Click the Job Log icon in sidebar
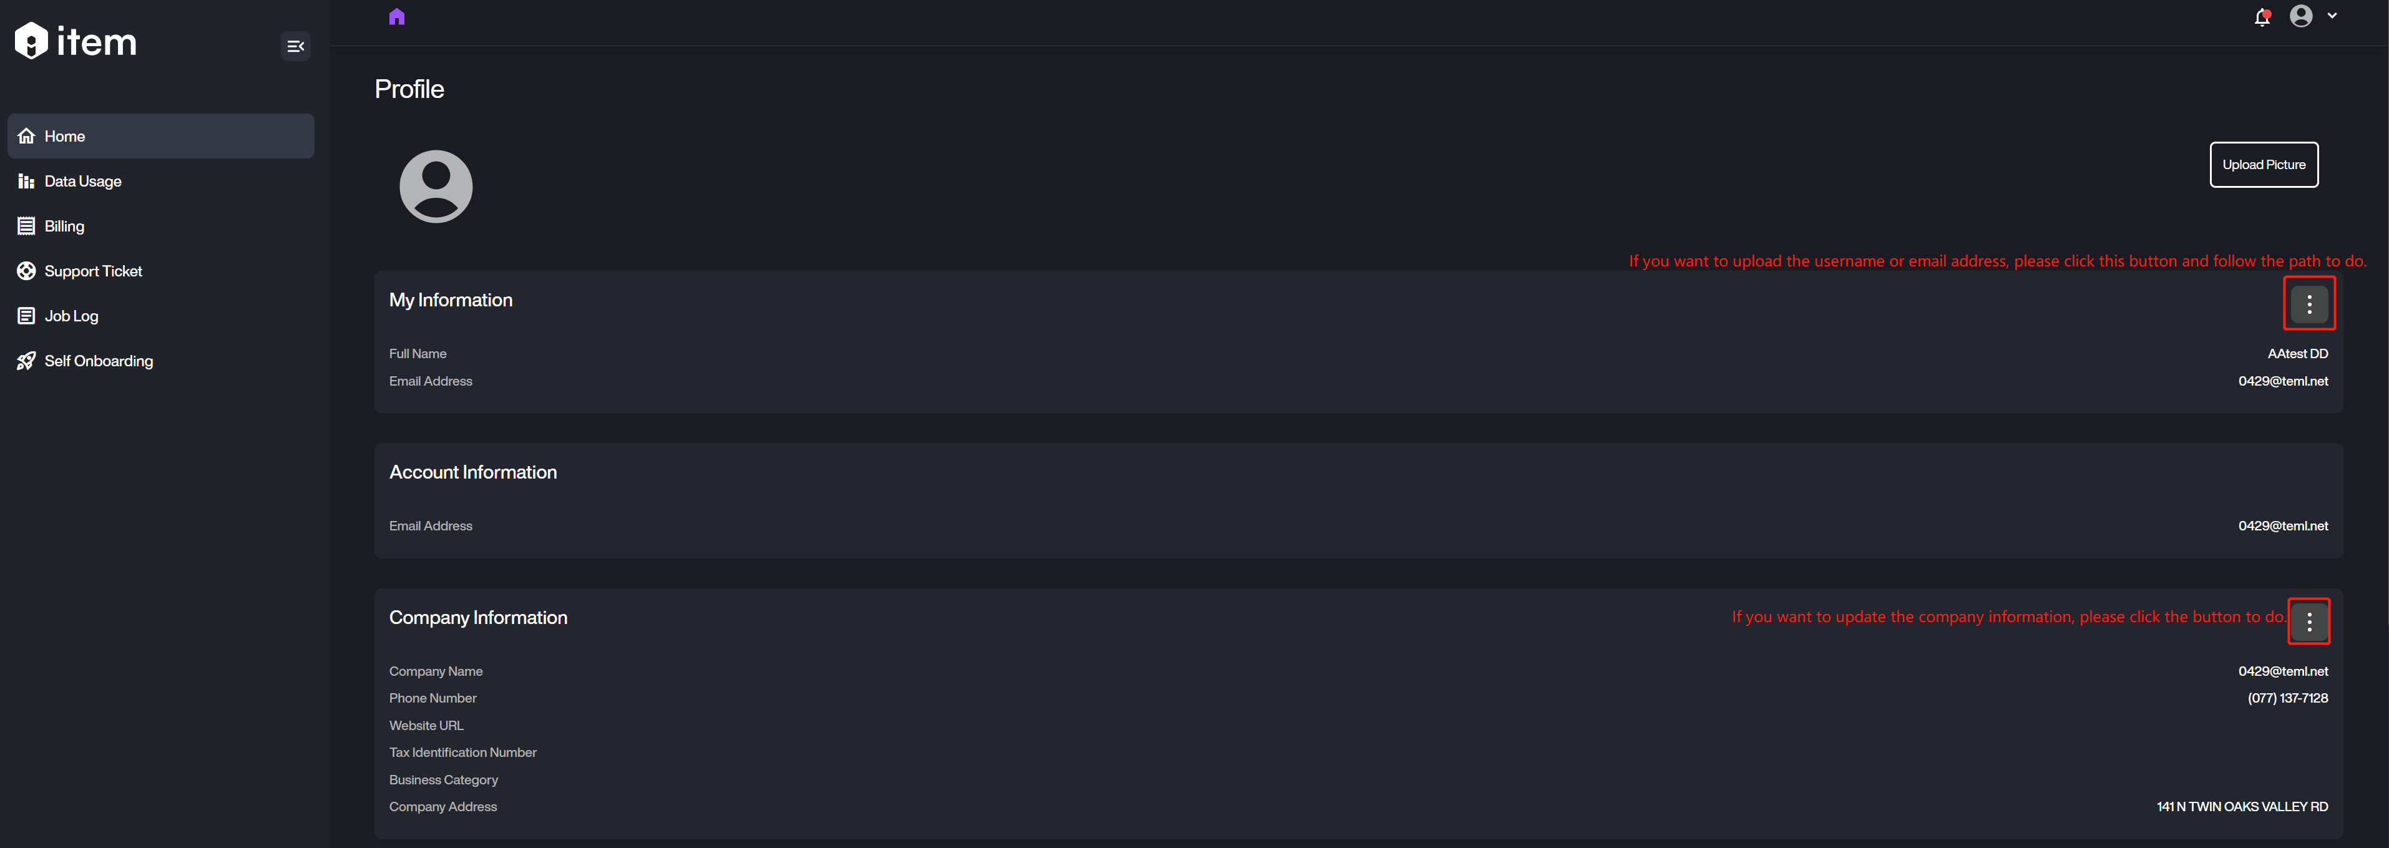The width and height of the screenshot is (2389, 848). coord(26,316)
